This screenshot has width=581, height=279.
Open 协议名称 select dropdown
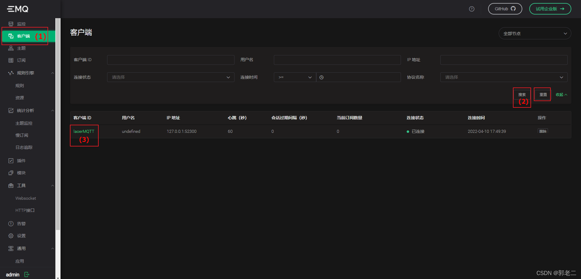[504, 77]
